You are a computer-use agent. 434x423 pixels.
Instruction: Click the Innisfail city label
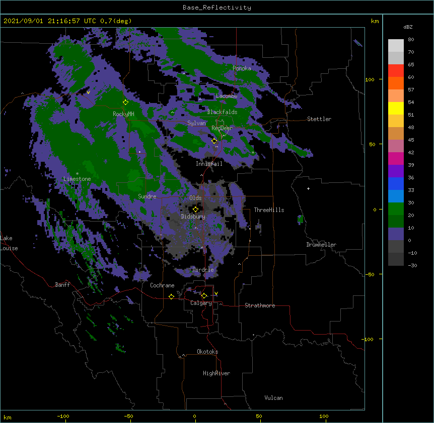(209, 164)
